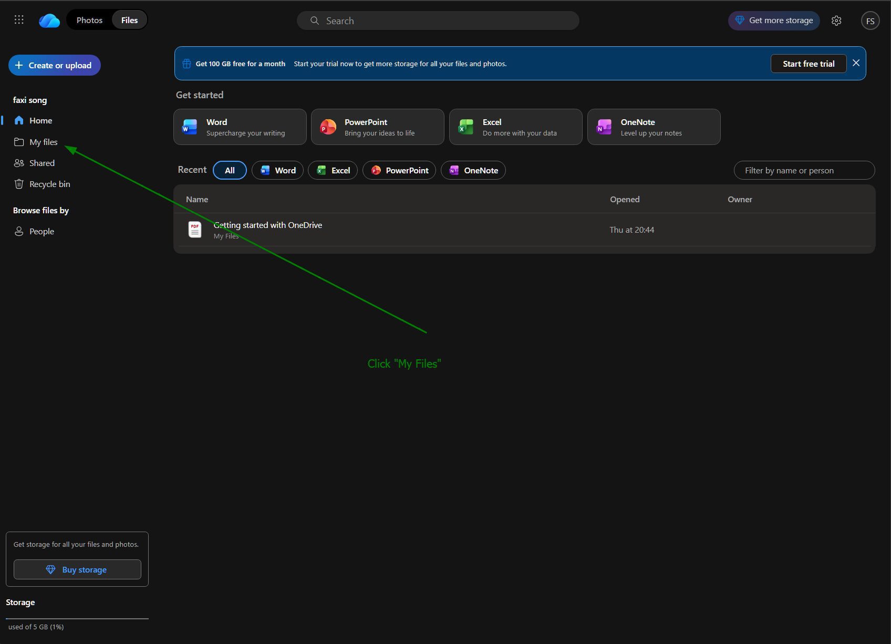The image size is (891, 644).
Task: Sort by the Owner column header
Action: click(740, 199)
